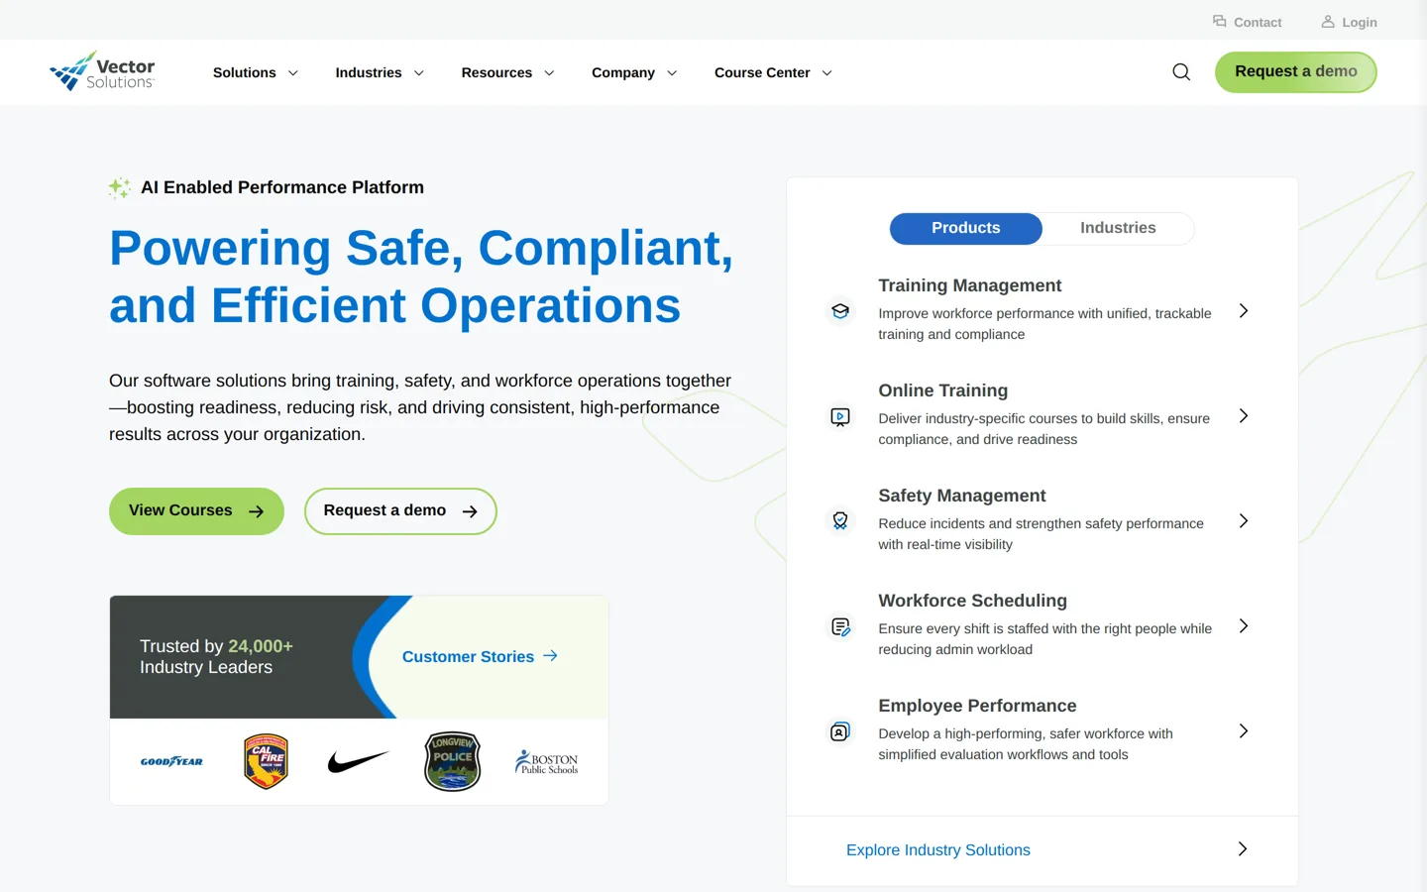The image size is (1427, 892).
Task: Open the Online Training heading
Action: (x=942, y=390)
